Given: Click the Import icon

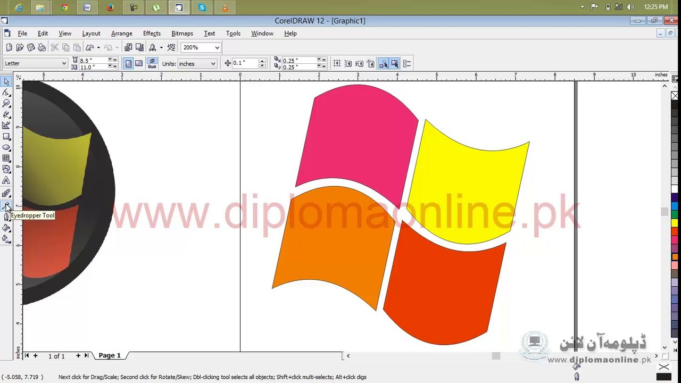Looking at the screenshot, I should pos(129,48).
